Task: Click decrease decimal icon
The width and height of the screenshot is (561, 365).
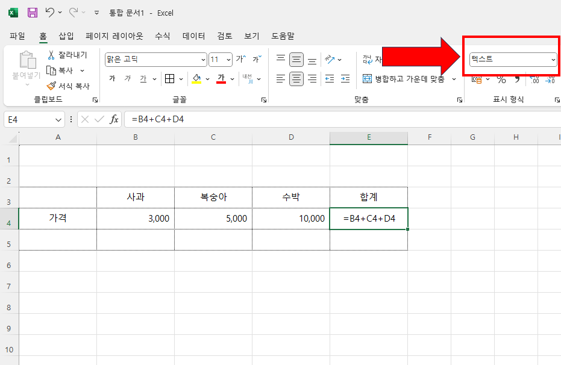Action: [x=550, y=80]
